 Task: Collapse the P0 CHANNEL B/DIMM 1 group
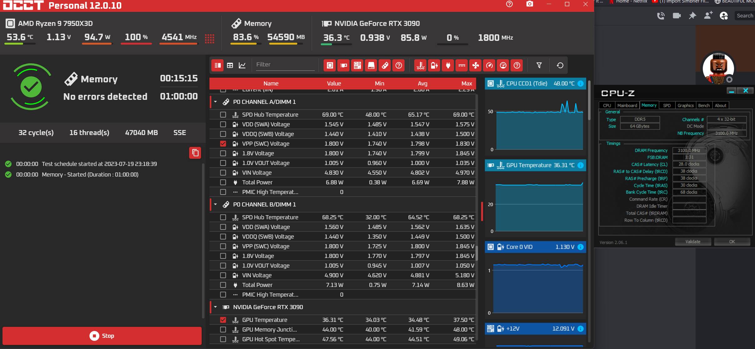pyautogui.click(x=215, y=205)
